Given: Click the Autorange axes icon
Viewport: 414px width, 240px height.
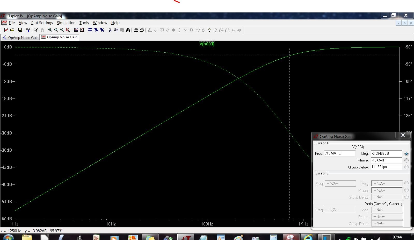Looking at the screenshot, I should click(82, 30).
